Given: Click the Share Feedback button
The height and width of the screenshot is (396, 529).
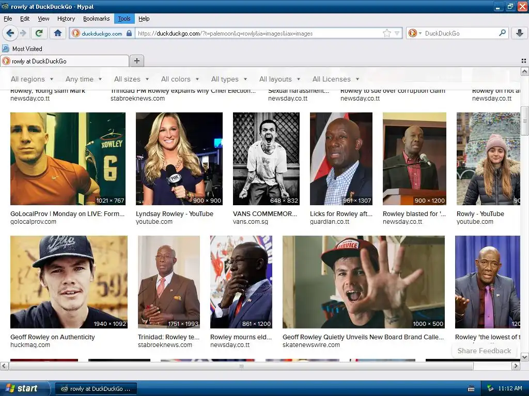Looking at the screenshot, I should (484, 351).
